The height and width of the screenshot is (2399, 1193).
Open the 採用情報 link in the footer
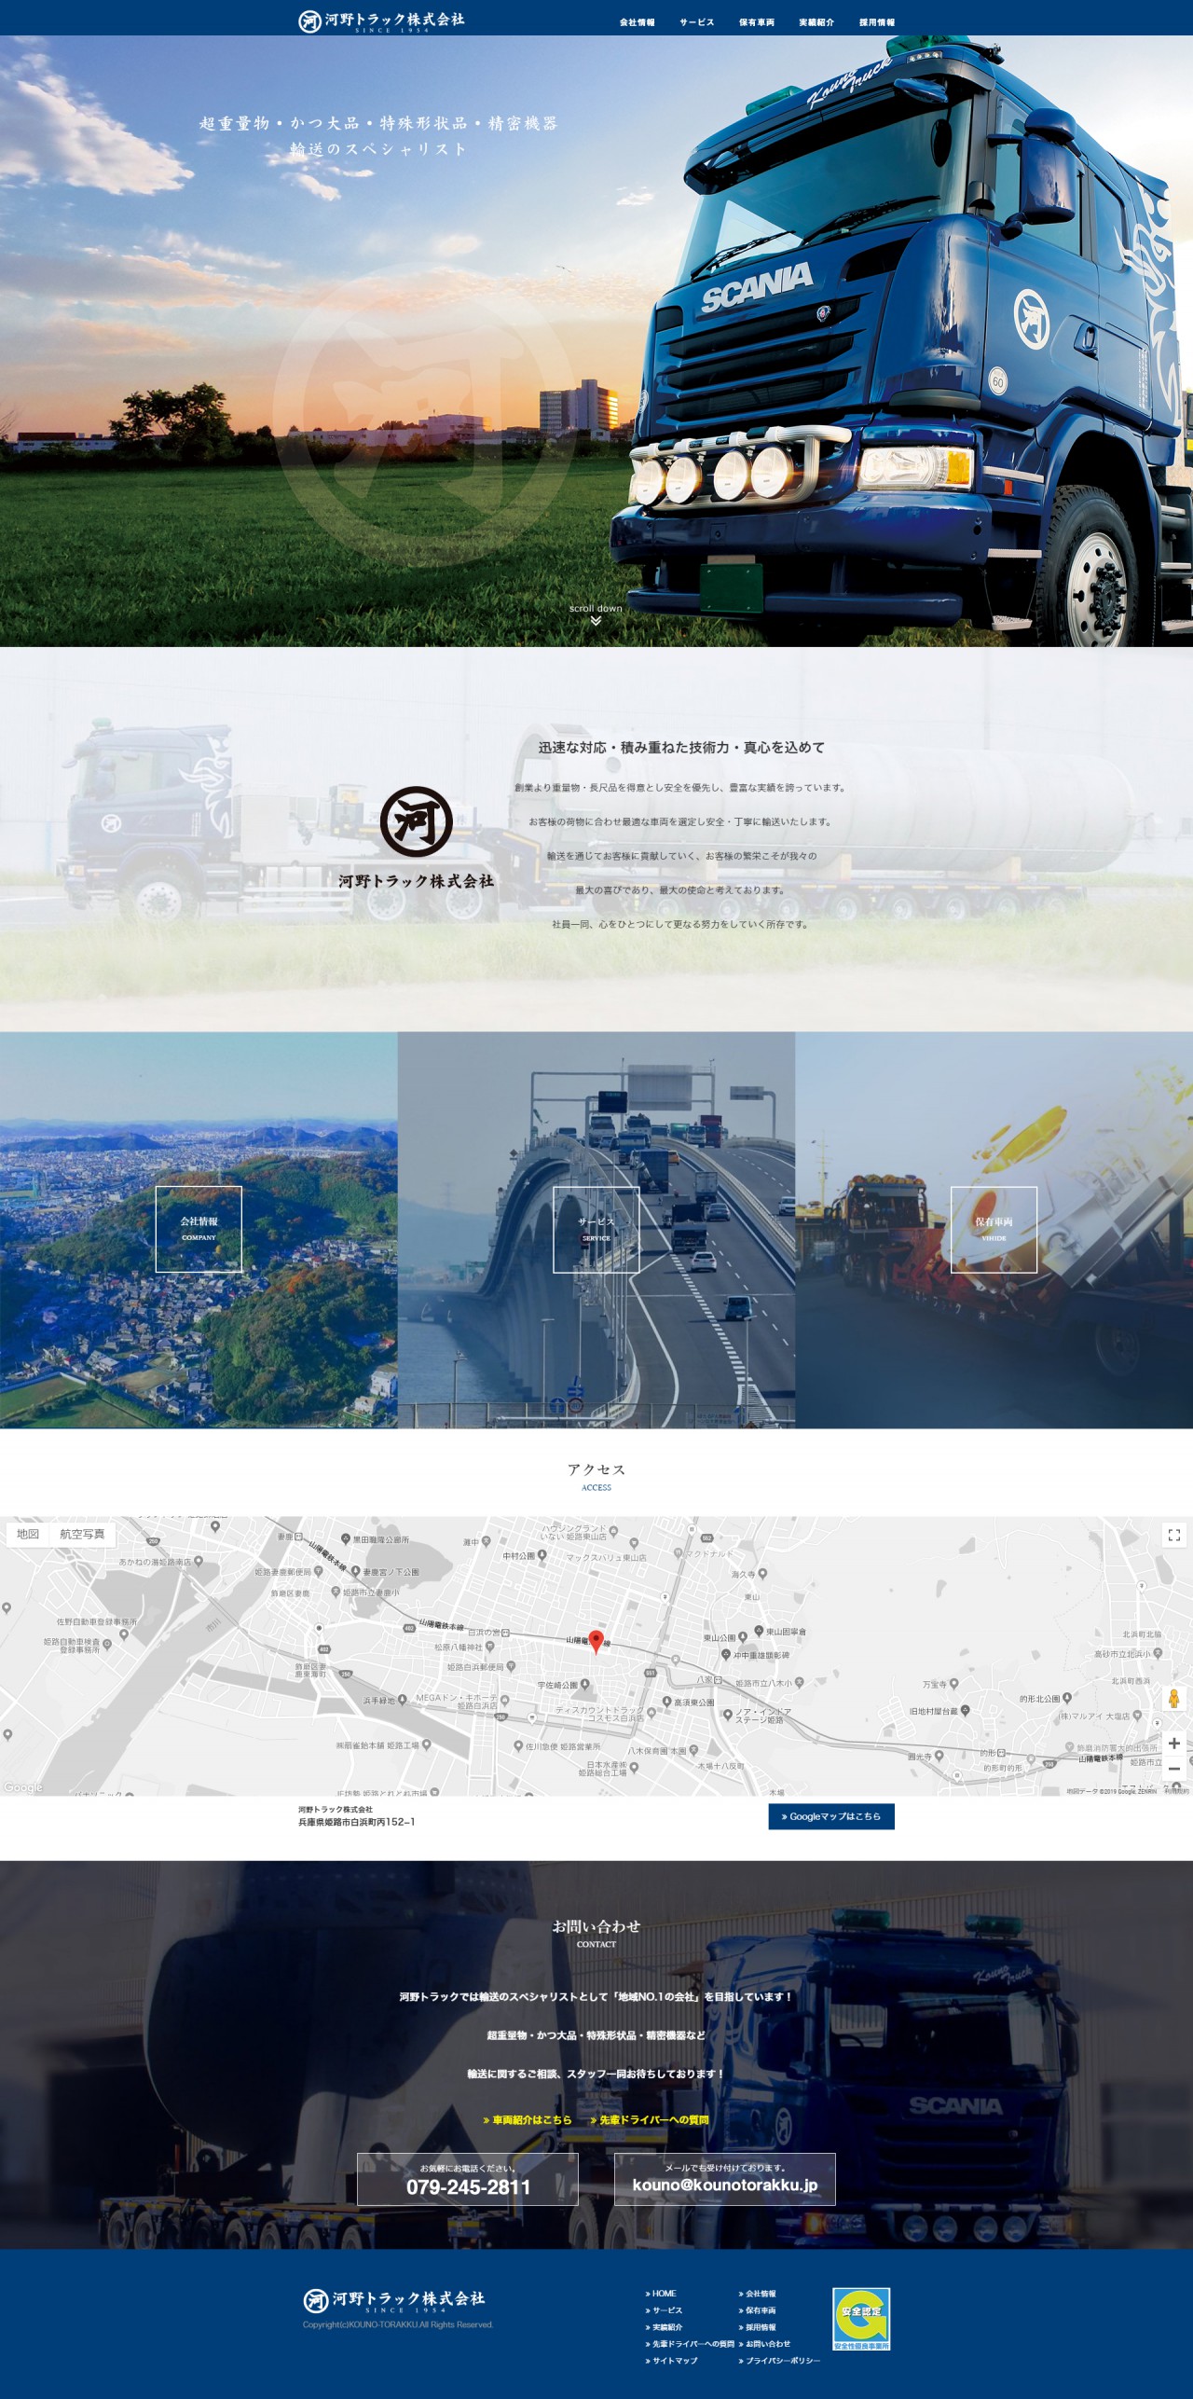pos(757,2326)
